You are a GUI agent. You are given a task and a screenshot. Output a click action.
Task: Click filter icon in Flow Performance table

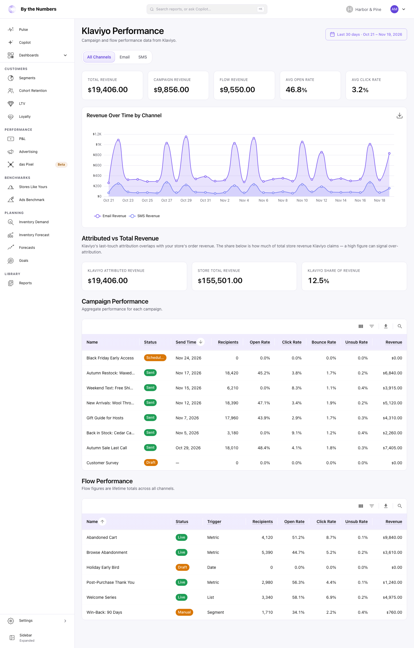372,506
